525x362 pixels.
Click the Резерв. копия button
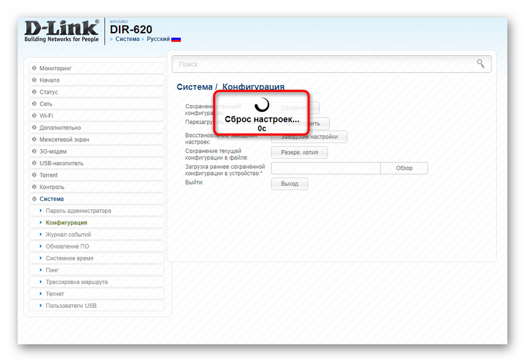tap(300, 153)
